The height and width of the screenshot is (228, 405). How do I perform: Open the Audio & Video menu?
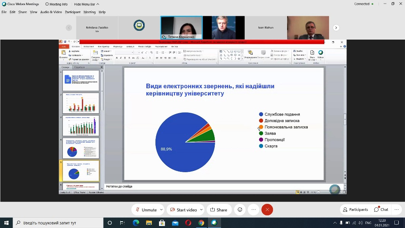51,12
